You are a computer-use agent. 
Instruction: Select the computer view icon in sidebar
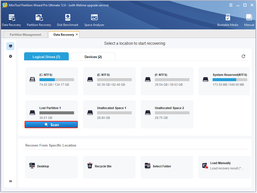tap(10, 46)
